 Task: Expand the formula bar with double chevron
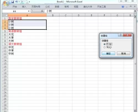135,11
